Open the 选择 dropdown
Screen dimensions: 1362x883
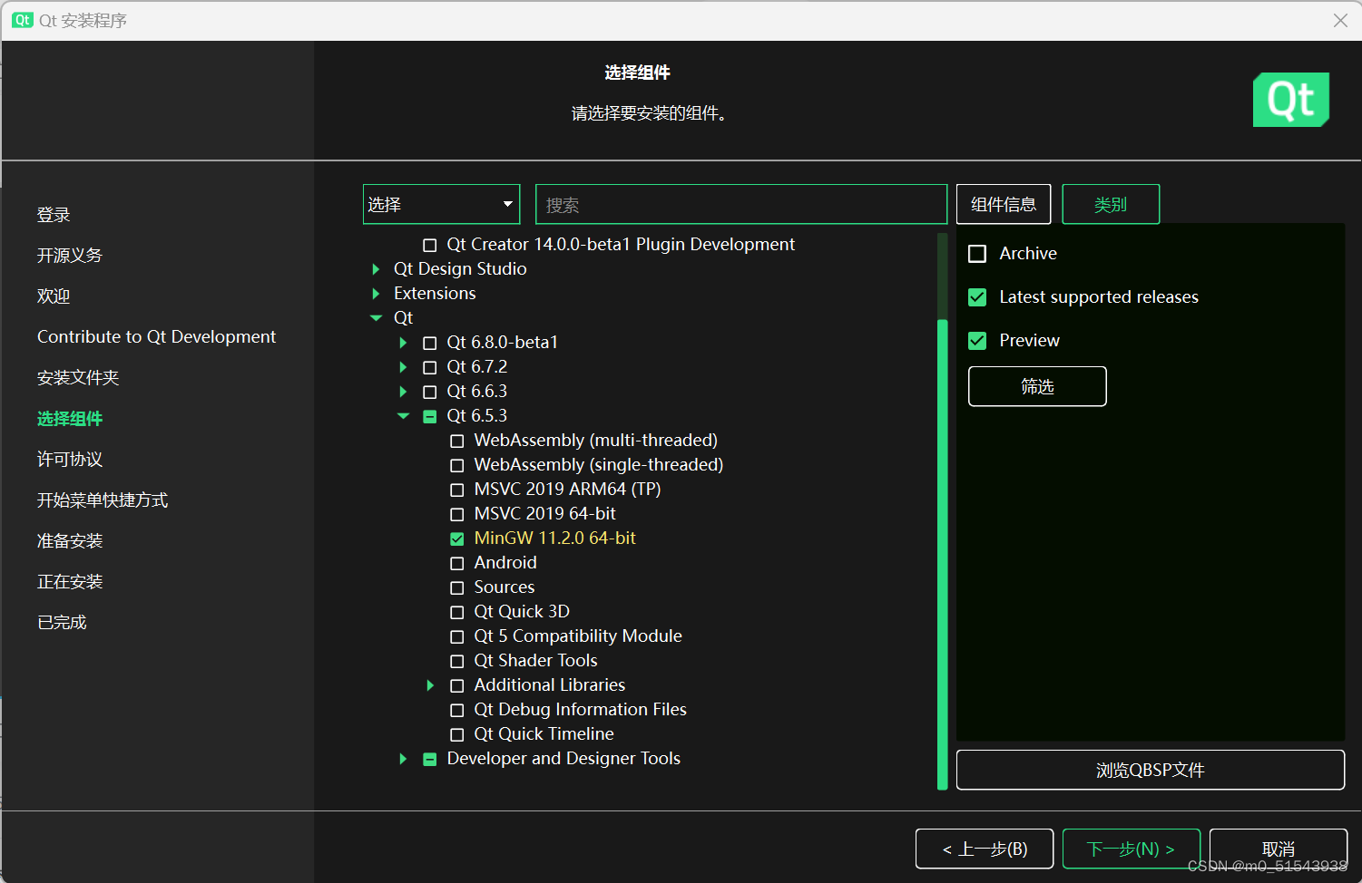(441, 204)
